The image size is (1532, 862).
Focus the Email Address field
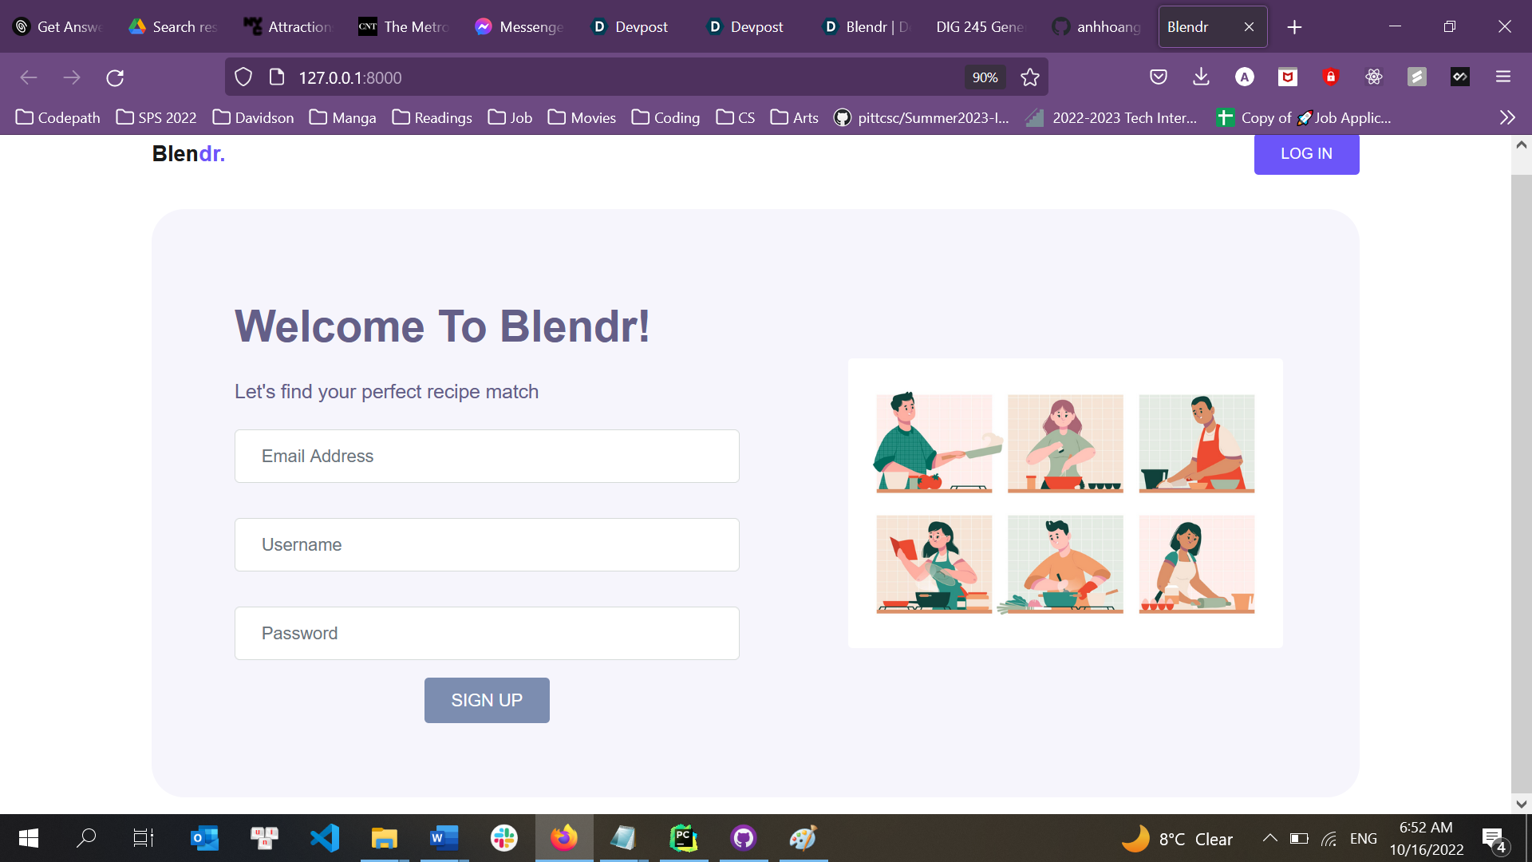click(487, 456)
